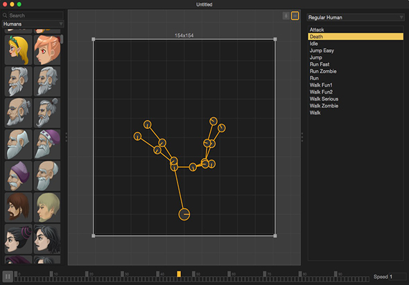This screenshot has height=285, width=409.
Task: Jump to frame 60 marker on timeline
Action: (229, 274)
